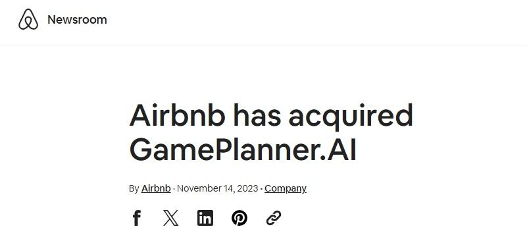Image resolution: width=527 pixels, height=237 pixels.
Task: Click the date November 14, 2023
Action: pyautogui.click(x=218, y=188)
